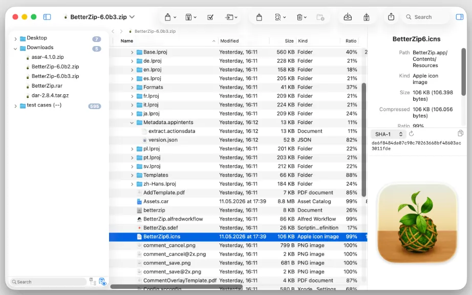Expand the Templates folder
472x295 pixels.
tap(132, 175)
